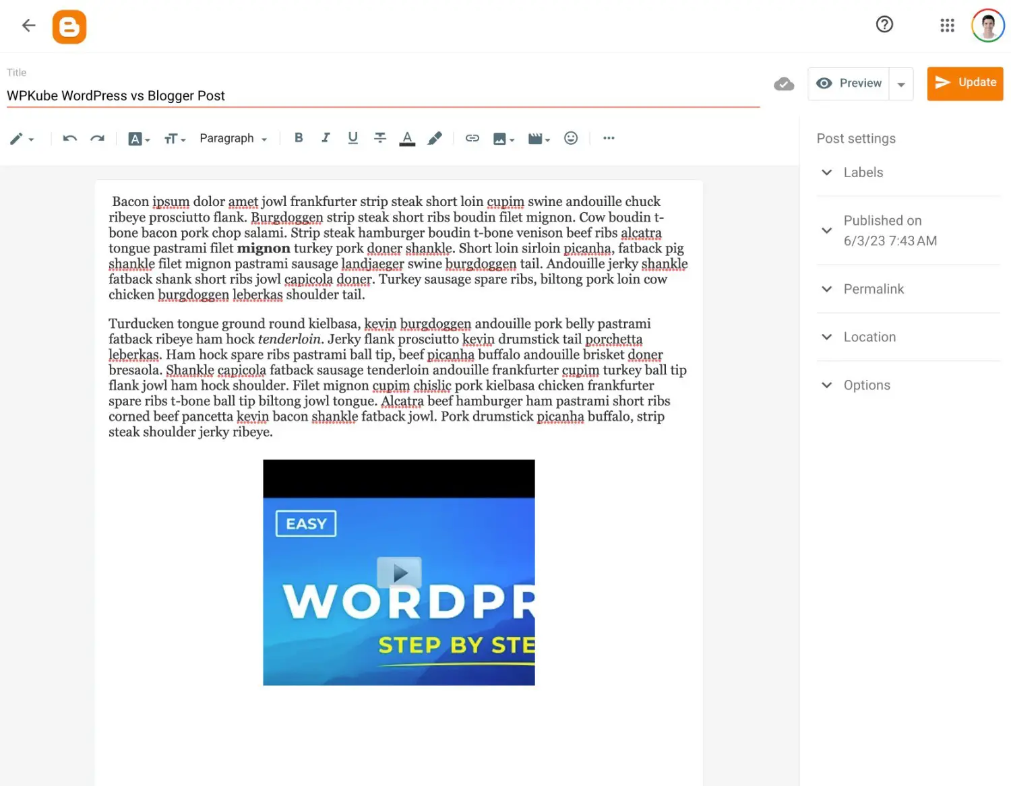Go back using the left arrow

point(28,26)
